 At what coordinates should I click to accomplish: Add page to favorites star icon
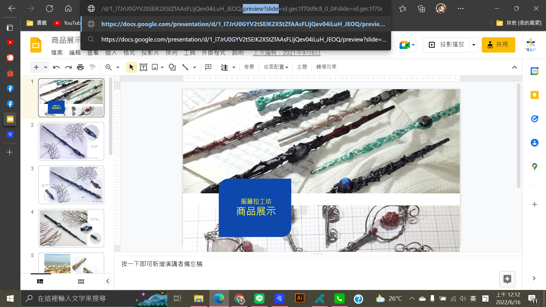pyautogui.click(x=403, y=9)
